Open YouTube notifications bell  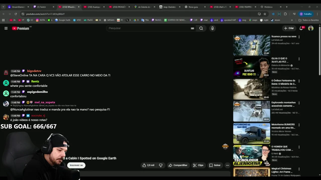click(x=302, y=28)
